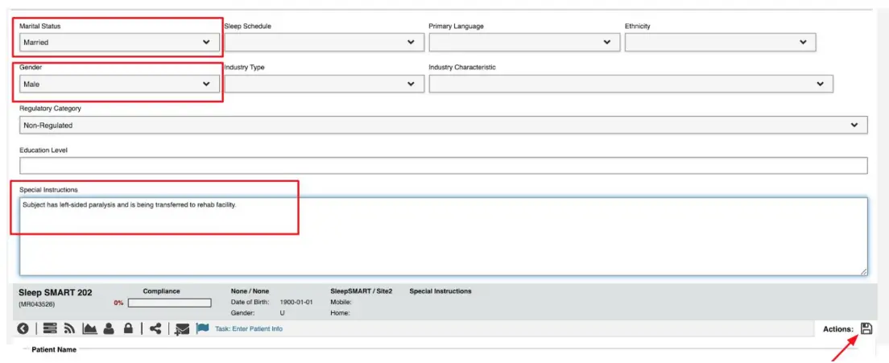Click the Task: Enter Patient Info link
889x363 pixels.
click(249, 328)
